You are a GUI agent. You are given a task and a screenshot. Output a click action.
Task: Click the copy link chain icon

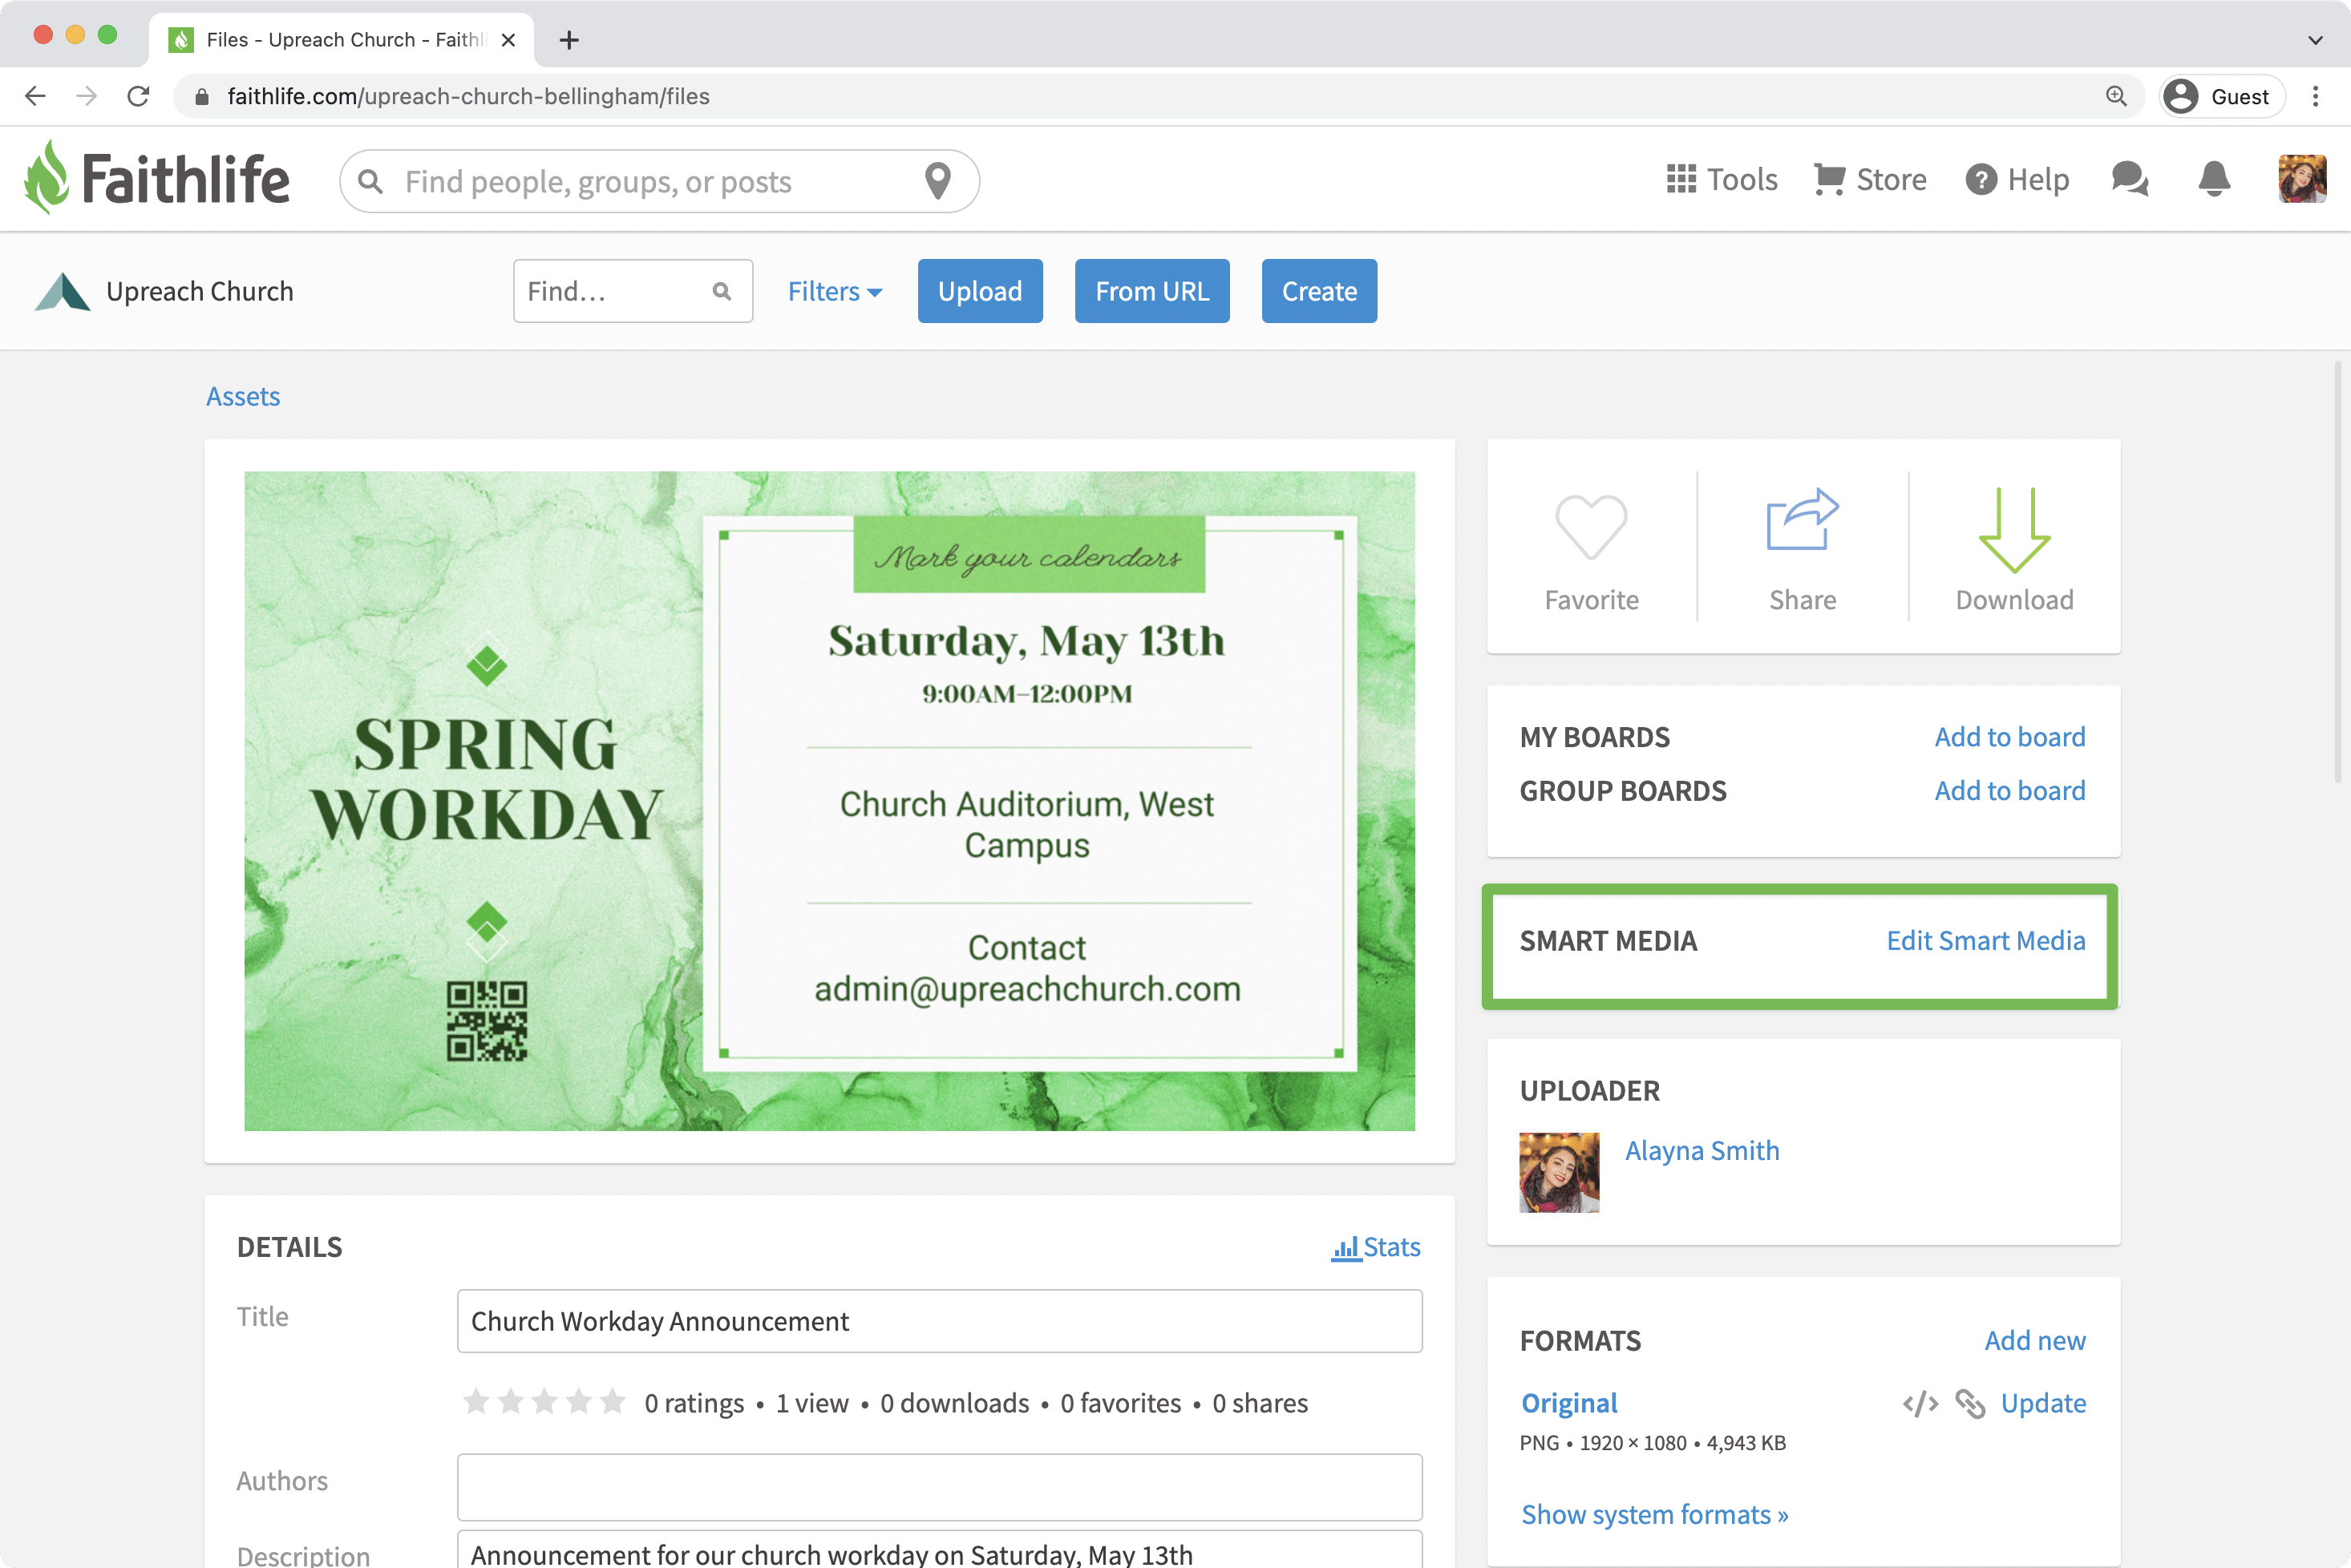[x=1970, y=1404]
